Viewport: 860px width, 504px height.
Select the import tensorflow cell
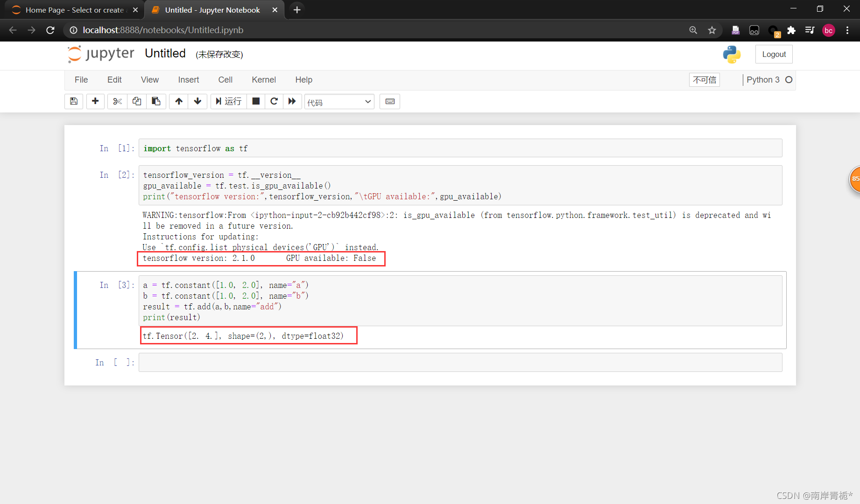coord(460,148)
